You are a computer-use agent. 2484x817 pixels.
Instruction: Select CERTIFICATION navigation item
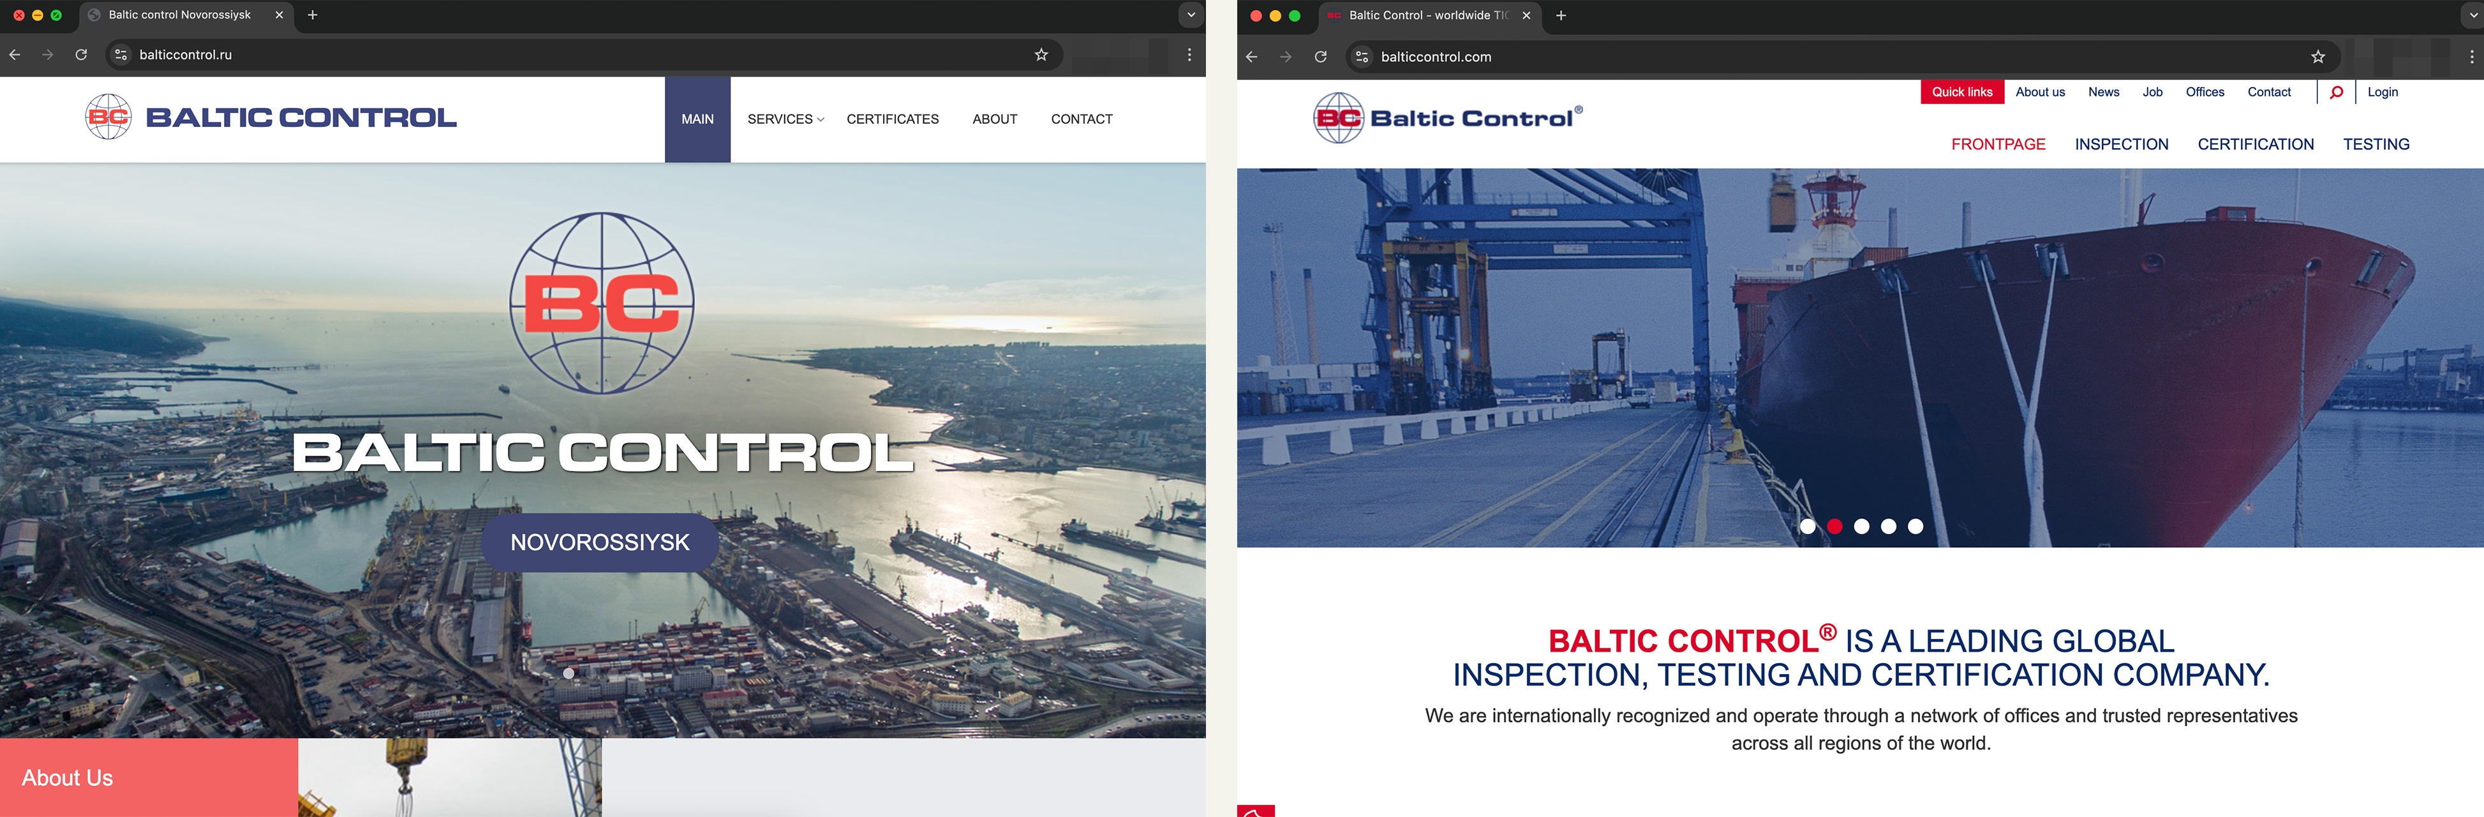pos(2256,144)
